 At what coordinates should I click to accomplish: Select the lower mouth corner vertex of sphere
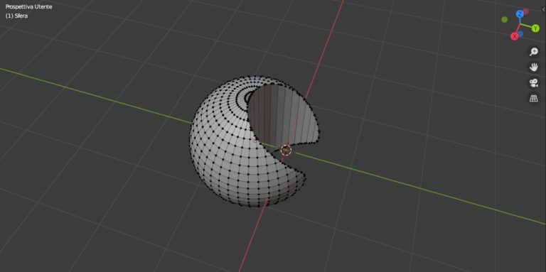point(306,179)
